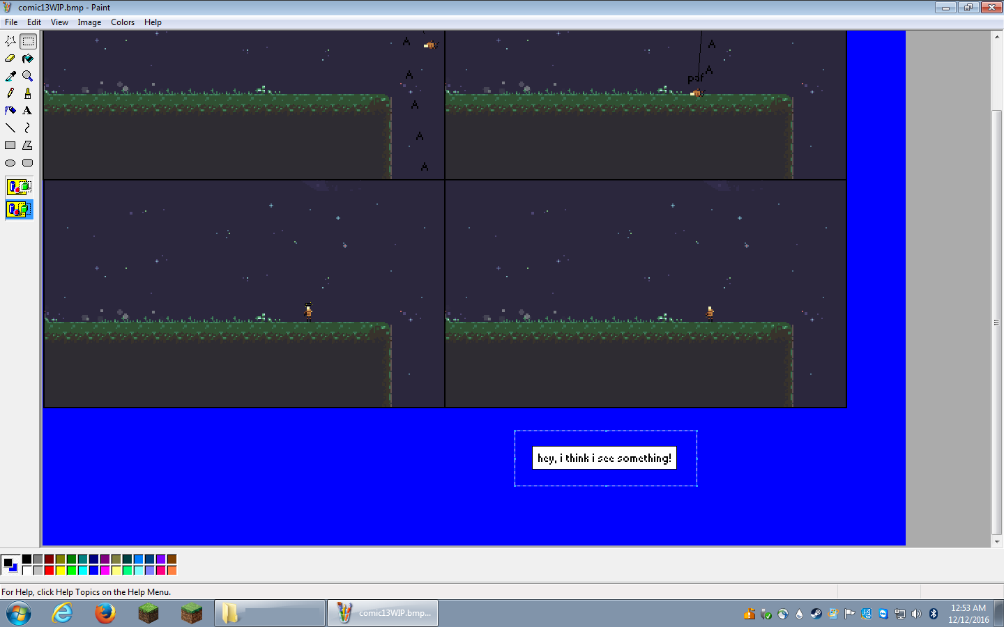Image resolution: width=1004 pixels, height=627 pixels.
Task: Choose the magenta palette swatch
Action: click(105, 571)
